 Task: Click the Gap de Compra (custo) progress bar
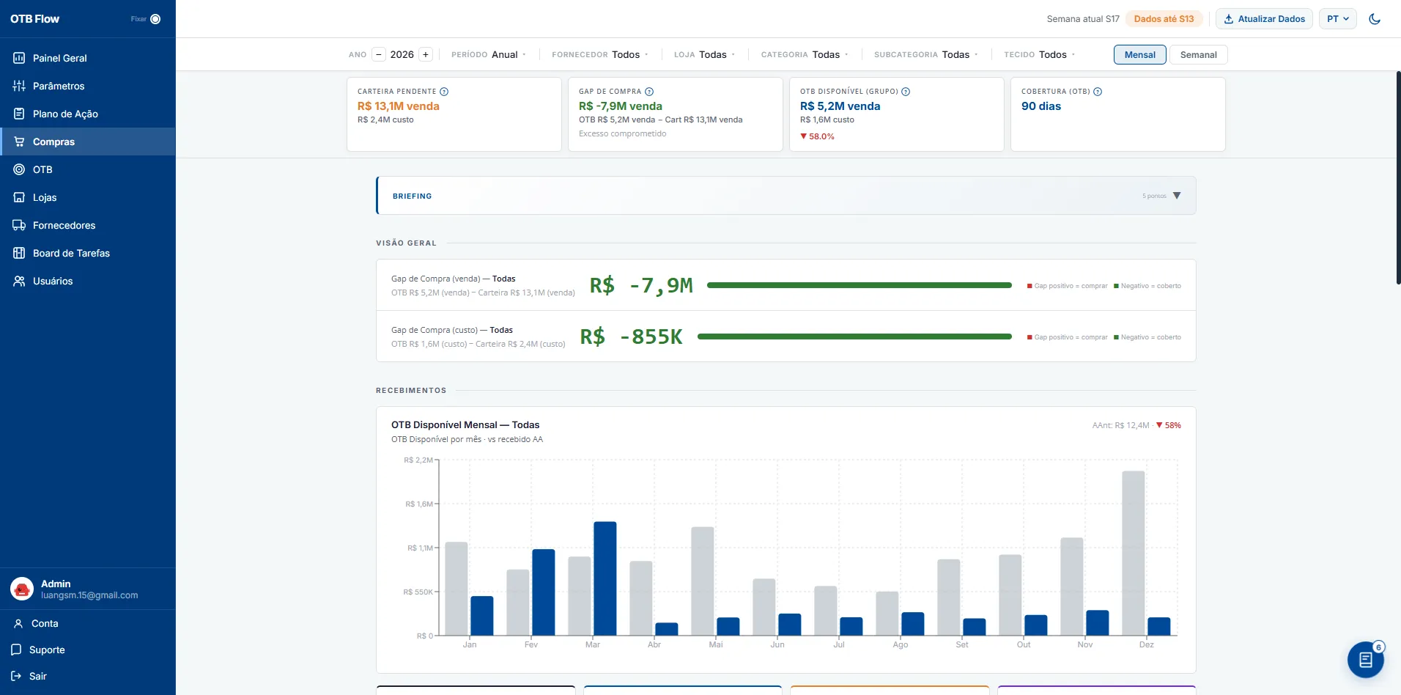coord(854,337)
